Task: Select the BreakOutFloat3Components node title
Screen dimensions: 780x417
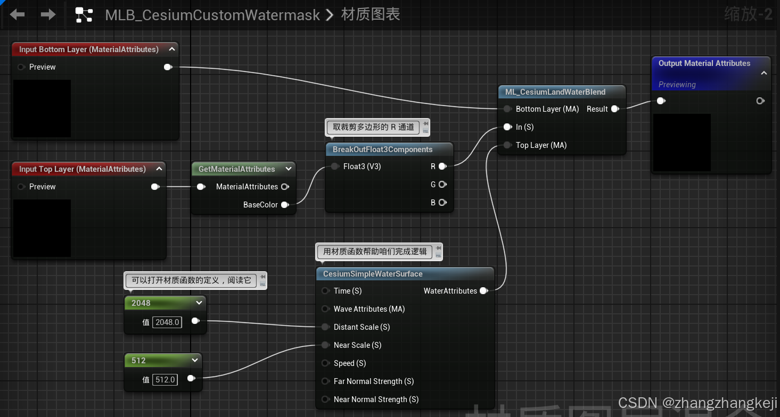Action: (x=383, y=149)
